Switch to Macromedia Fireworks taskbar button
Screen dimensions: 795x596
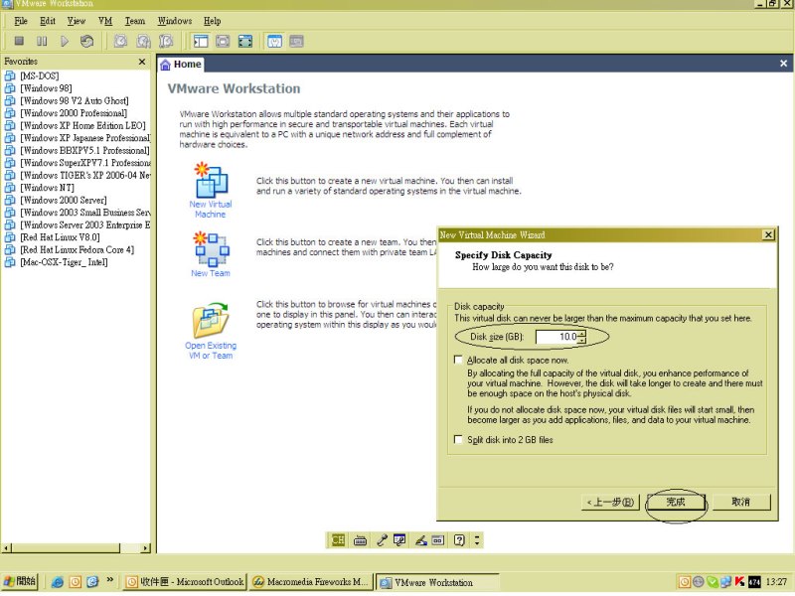[x=310, y=582]
